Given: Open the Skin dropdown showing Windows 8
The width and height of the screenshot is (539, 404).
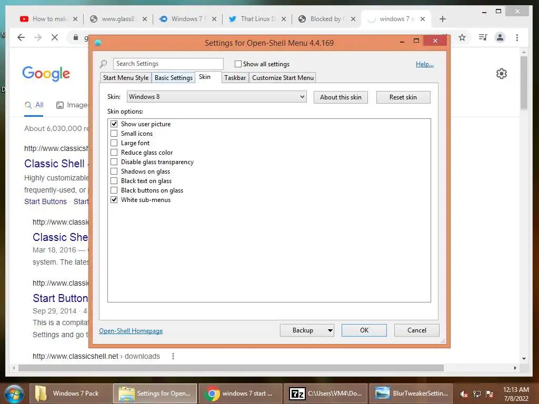Looking at the screenshot, I should 216,97.
